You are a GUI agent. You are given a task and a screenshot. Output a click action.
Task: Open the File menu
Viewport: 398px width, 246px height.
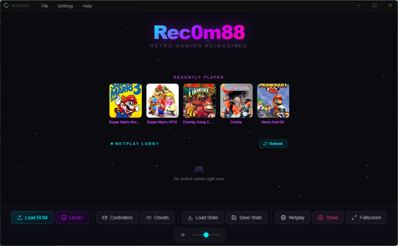point(45,6)
